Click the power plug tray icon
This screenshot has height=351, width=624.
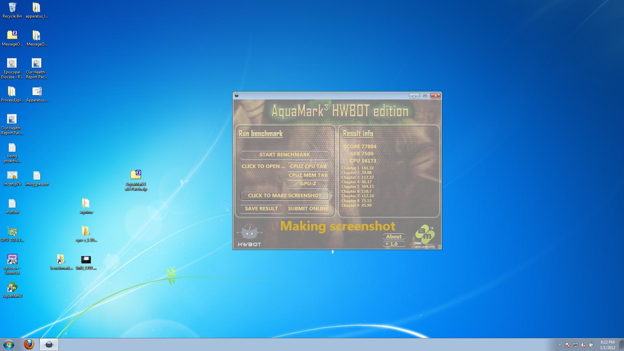(591, 345)
